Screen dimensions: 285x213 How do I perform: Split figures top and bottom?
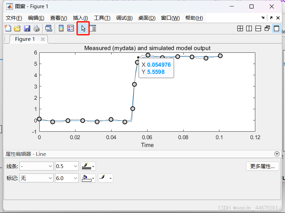(x=258, y=29)
